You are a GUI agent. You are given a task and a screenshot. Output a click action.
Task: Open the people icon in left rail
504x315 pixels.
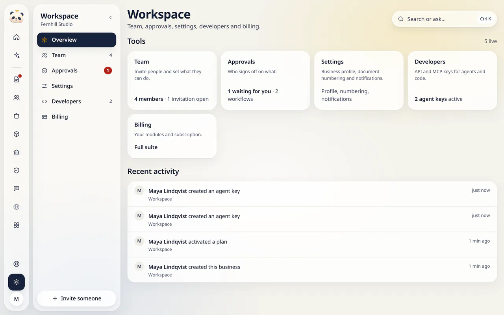tap(17, 98)
